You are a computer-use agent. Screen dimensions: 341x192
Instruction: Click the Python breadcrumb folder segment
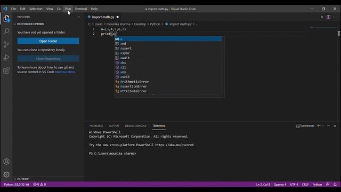click(155, 24)
